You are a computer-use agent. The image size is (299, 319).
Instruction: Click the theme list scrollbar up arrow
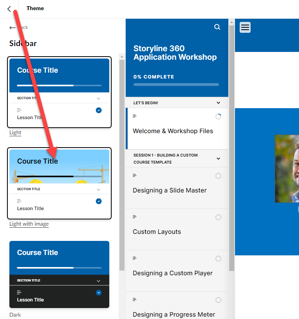point(122,57)
